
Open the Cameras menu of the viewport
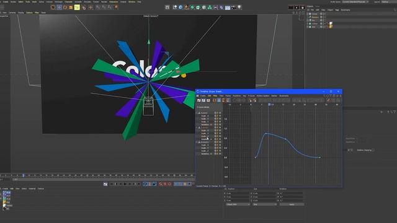(x=12, y=12)
